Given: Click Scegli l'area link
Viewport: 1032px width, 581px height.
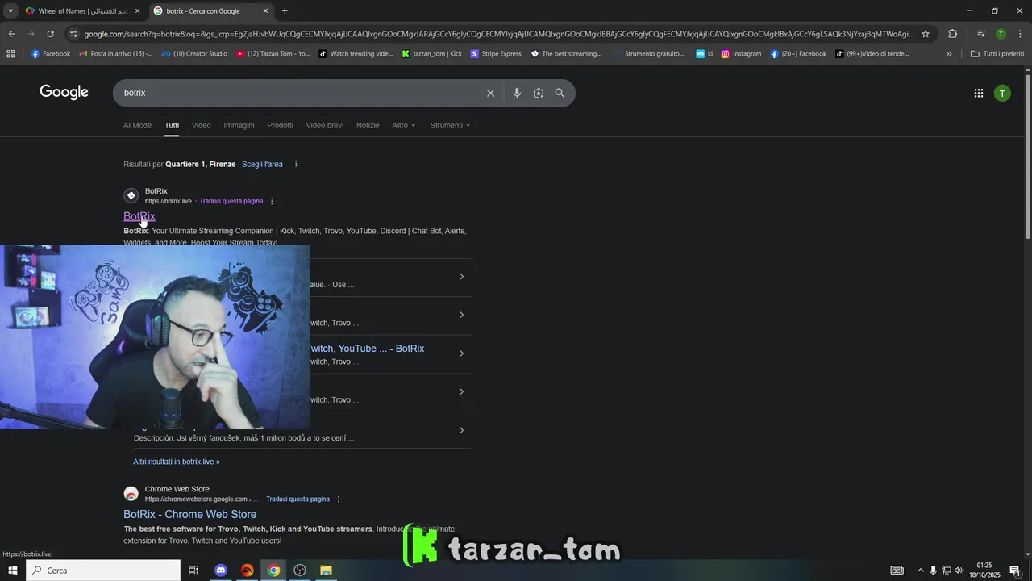Looking at the screenshot, I should (x=262, y=164).
